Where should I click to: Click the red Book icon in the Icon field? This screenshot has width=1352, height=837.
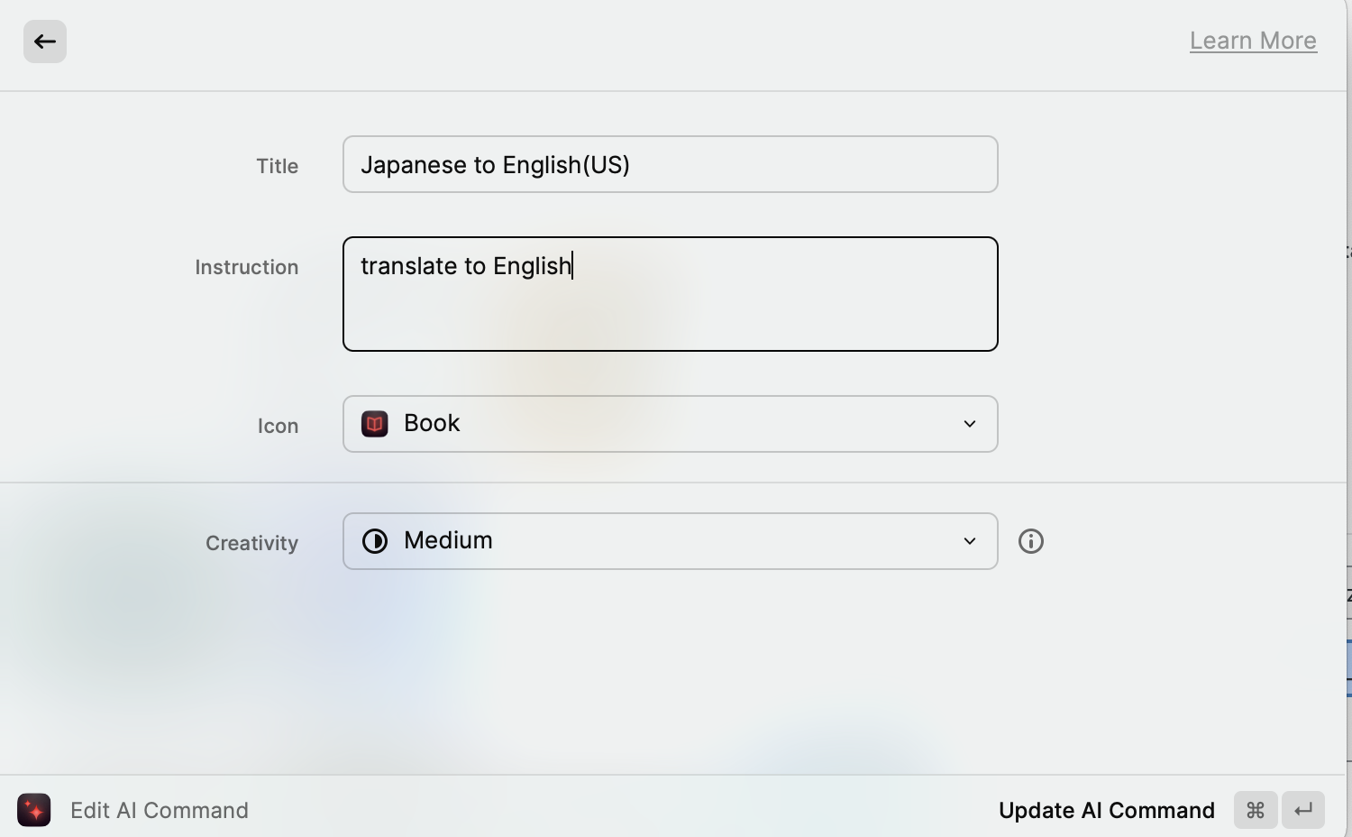(x=374, y=423)
